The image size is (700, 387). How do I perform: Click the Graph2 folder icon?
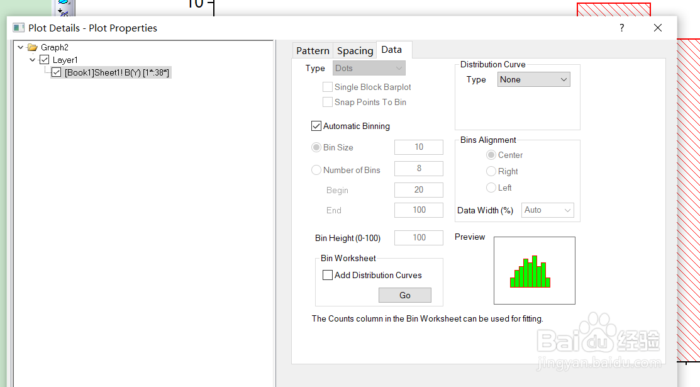32,47
